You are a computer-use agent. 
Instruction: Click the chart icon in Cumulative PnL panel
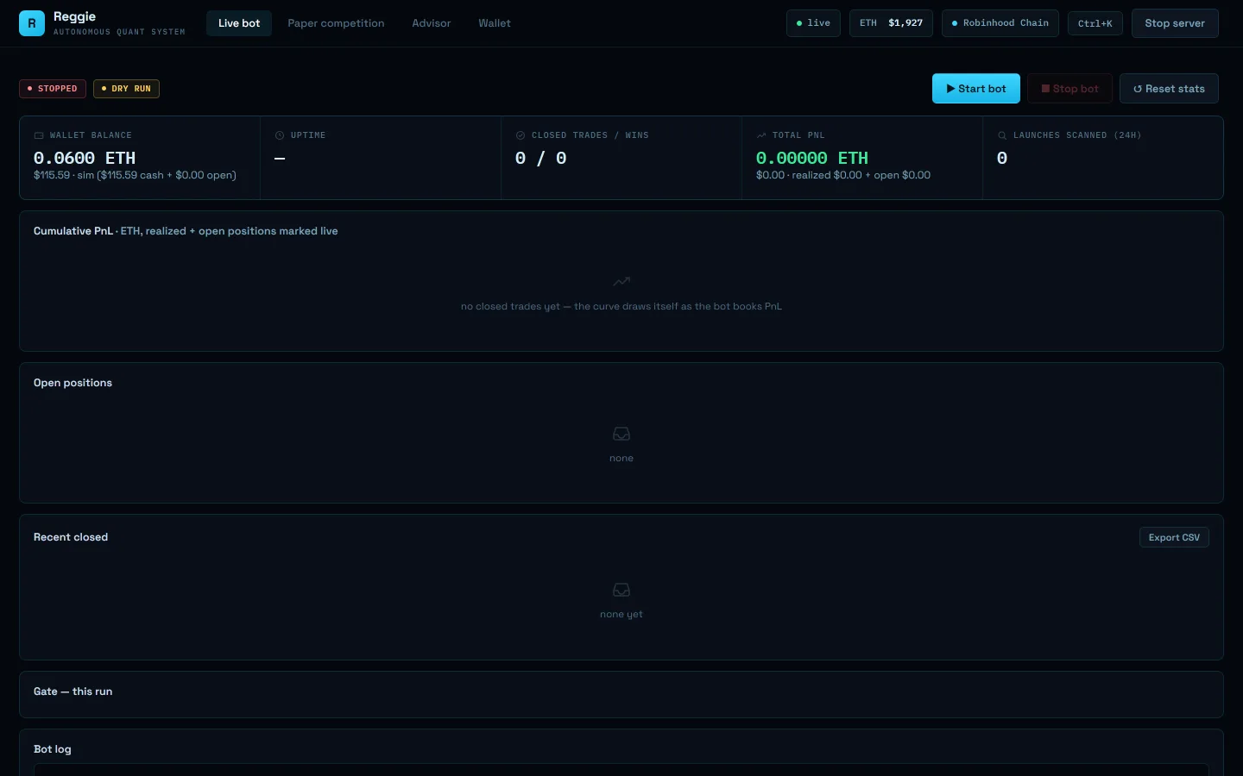pyautogui.click(x=621, y=281)
